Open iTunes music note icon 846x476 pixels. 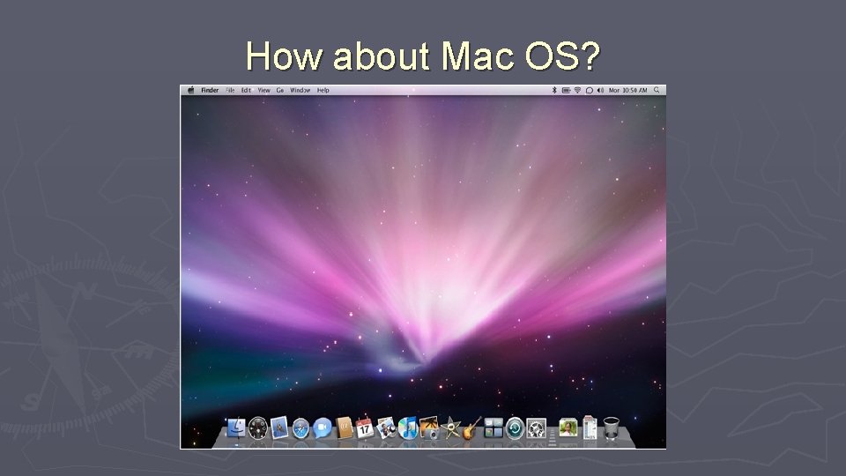tap(408, 428)
